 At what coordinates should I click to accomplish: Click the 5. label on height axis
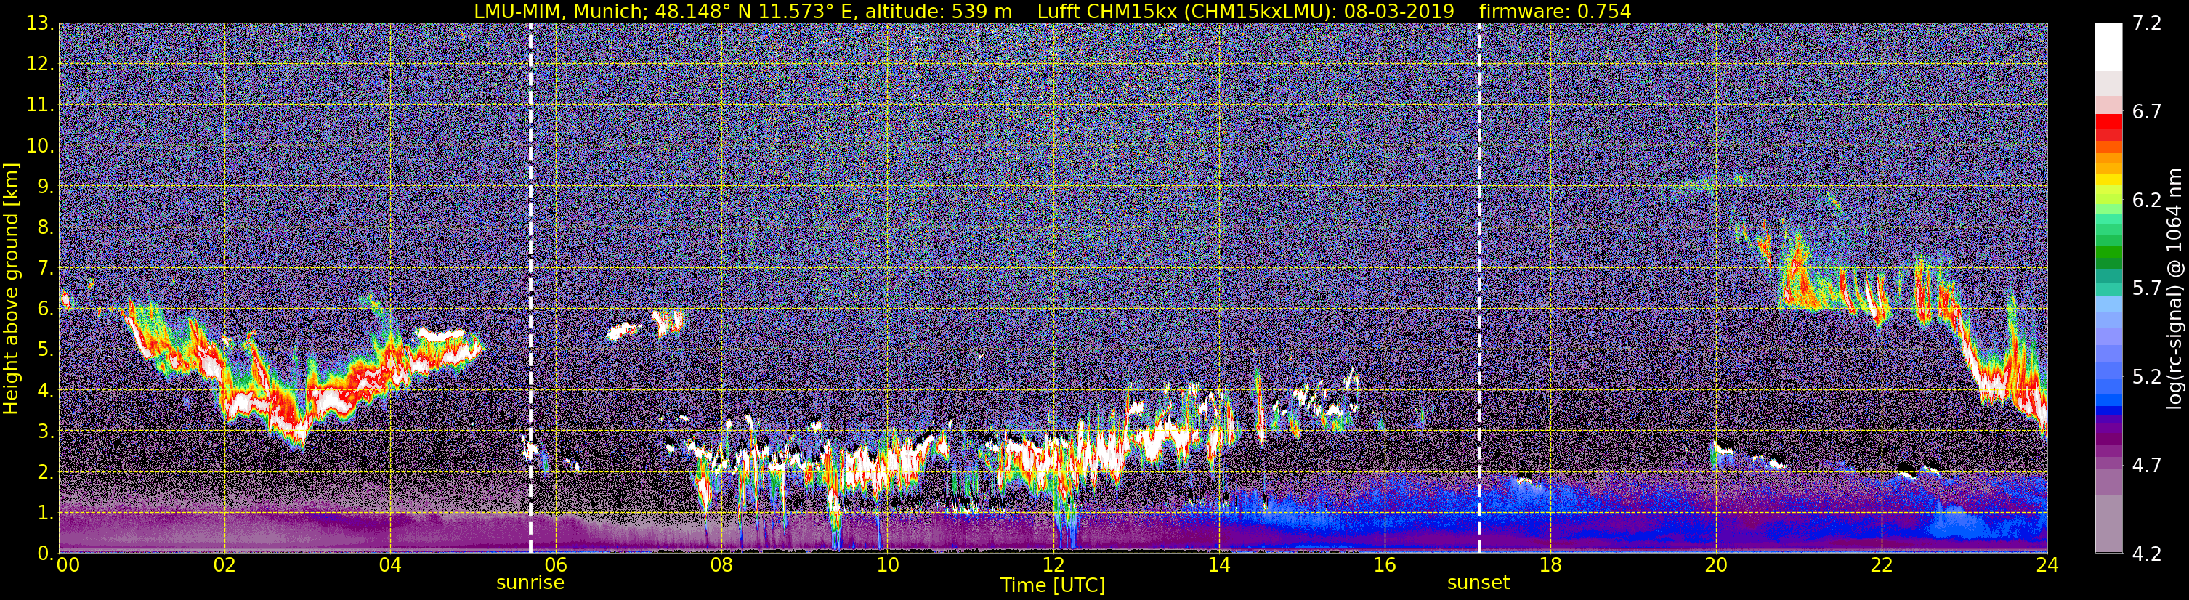click(45, 350)
